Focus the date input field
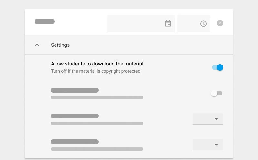 point(141,24)
